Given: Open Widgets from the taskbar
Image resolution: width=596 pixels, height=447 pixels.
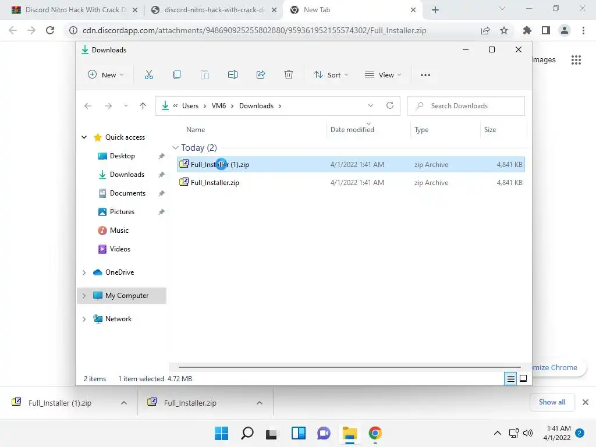Looking at the screenshot, I should coord(299,433).
